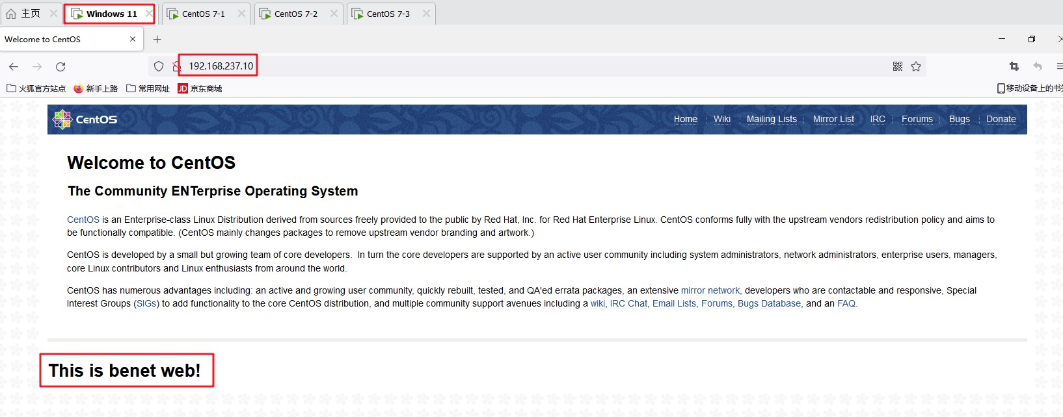This screenshot has width=1063, height=417.
Task: Open 火狐官方站点 bookmark folder
Action: coord(36,88)
